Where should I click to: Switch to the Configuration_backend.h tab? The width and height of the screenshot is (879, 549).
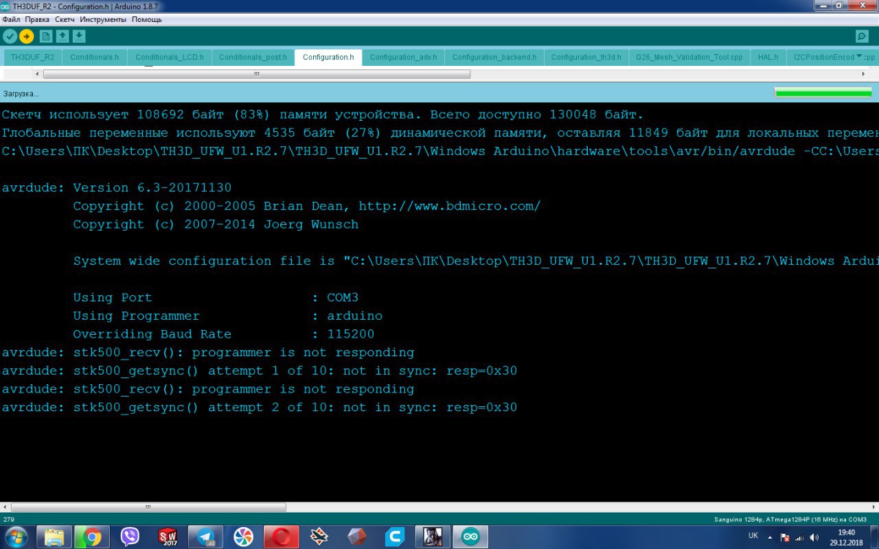tap(494, 58)
